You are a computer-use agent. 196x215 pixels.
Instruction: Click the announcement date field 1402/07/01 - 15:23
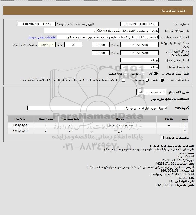(37, 24)
